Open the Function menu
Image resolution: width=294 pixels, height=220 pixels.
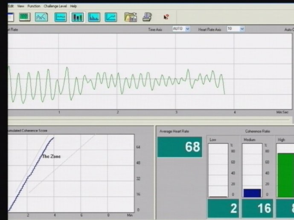(x=34, y=6)
